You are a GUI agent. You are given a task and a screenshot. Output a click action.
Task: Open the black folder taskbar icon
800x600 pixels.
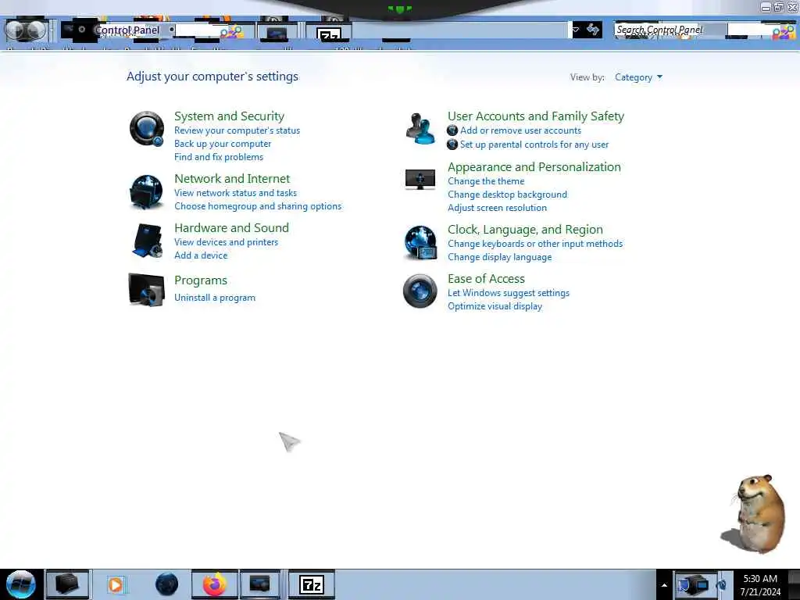click(67, 584)
